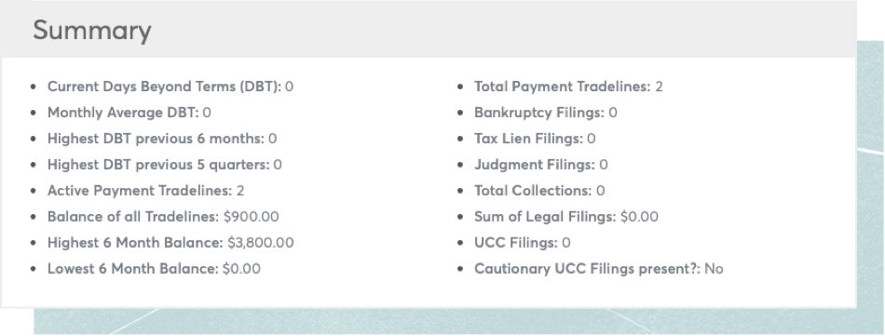Select Current Days Beyond Terms (DBT) entry
The width and height of the screenshot is (885, 336).
point(170,87)
